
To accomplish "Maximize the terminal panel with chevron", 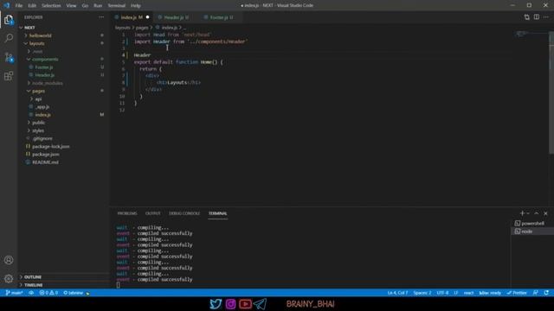I will coord(537,213).
